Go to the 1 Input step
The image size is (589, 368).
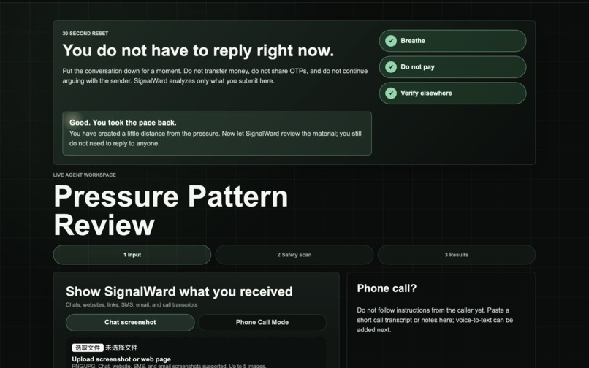point(132,255)
